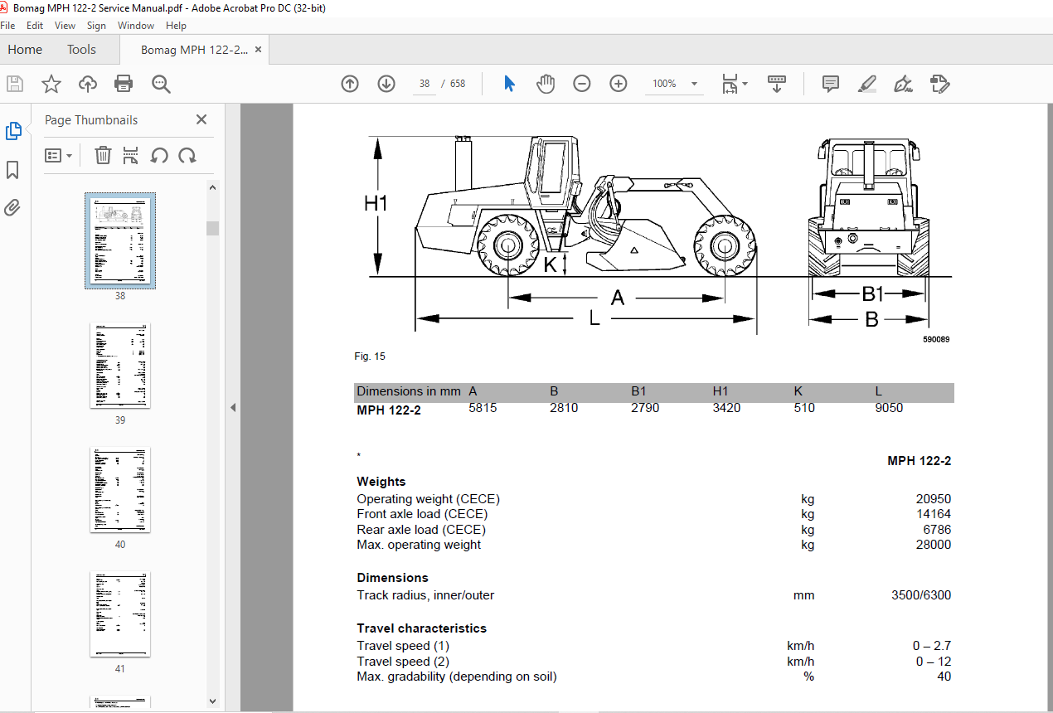Open the Sign document pen tool
1053x713 pixels.
[x=903, y=84]
